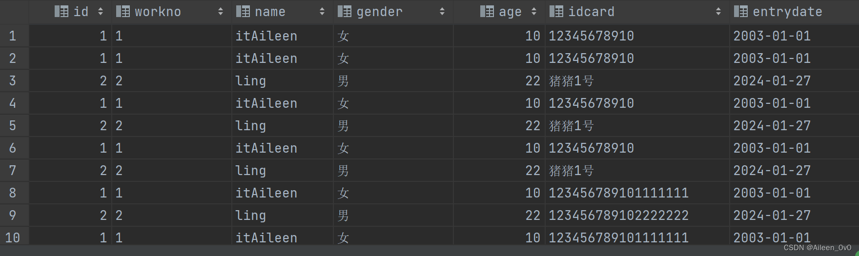Select row number 3 in the gutter
The height and width of the screenshot is (256, 859).
pyautogui.click(x=13, y=81)
